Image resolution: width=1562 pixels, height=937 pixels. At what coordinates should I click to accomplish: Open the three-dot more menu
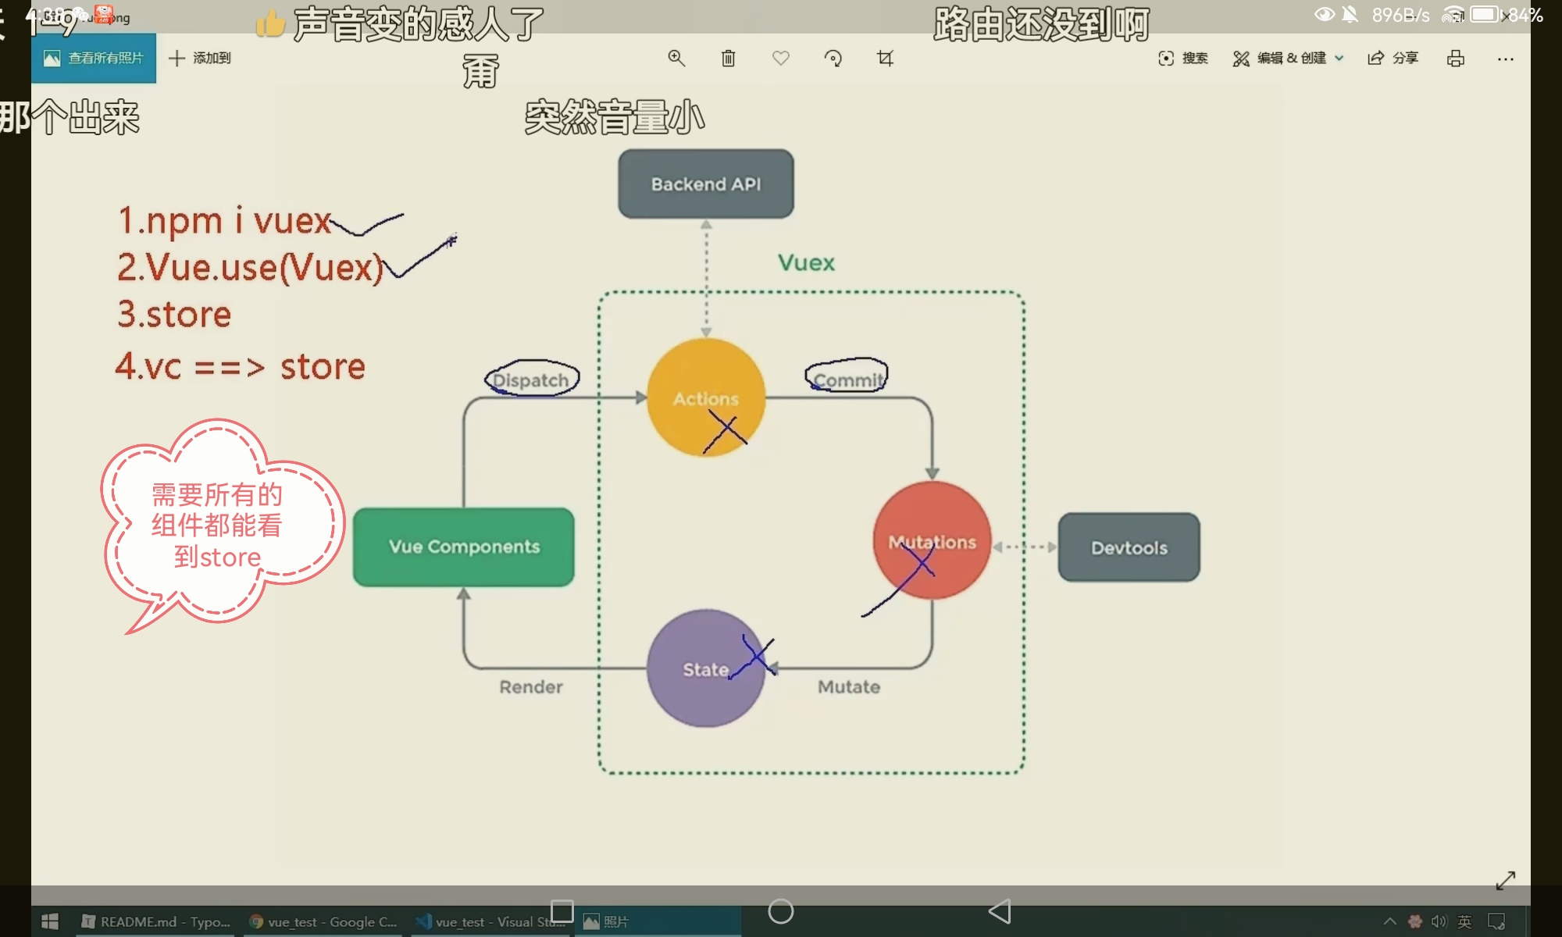[x=1505, y=58]
